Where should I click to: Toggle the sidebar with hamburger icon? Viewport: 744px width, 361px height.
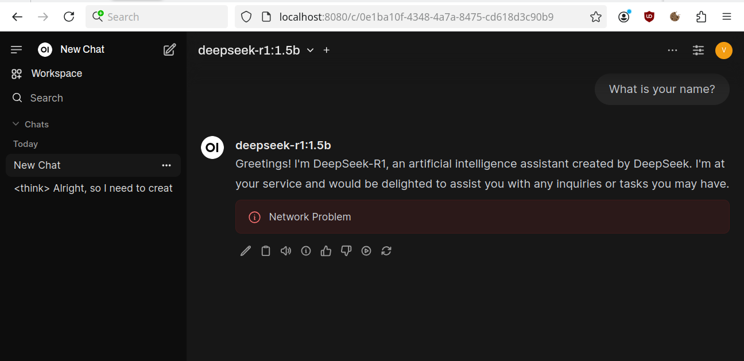(17, 50)
